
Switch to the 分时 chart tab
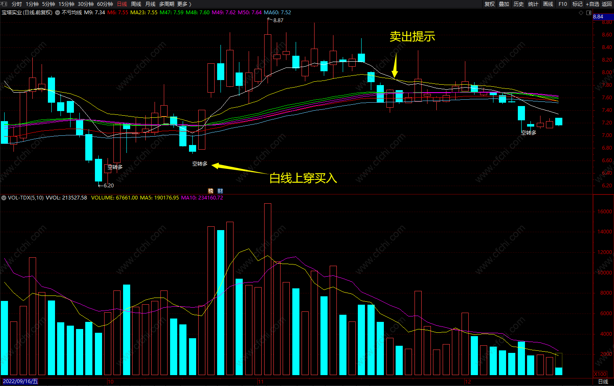tap(17, 4)
